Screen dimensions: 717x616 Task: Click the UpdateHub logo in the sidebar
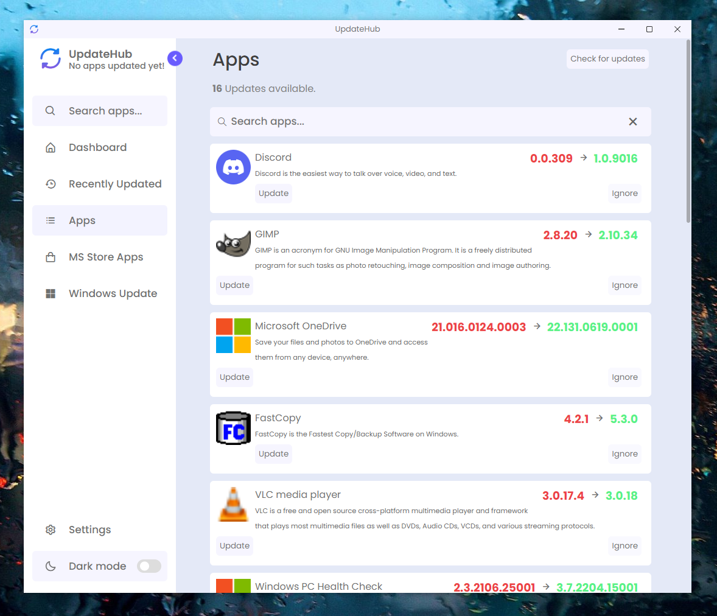(51, 58)
